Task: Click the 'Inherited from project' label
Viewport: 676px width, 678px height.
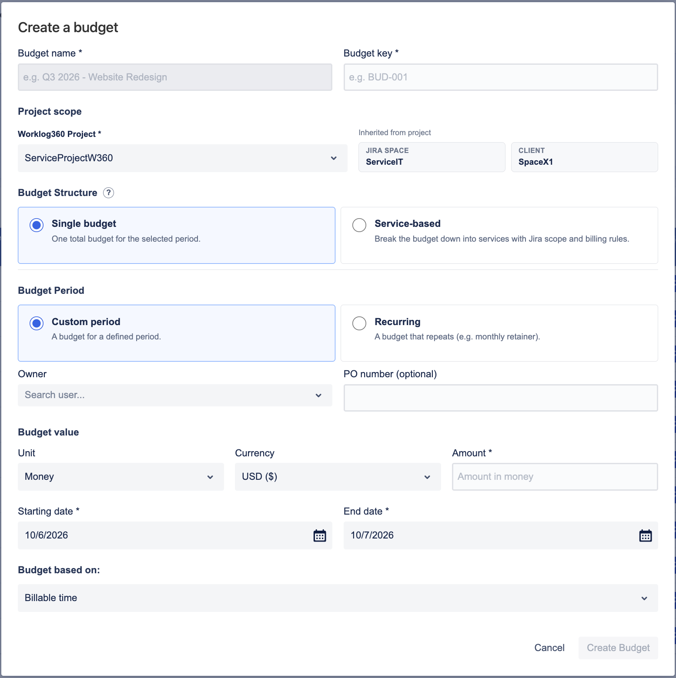Action: click(x=395, y=133)
